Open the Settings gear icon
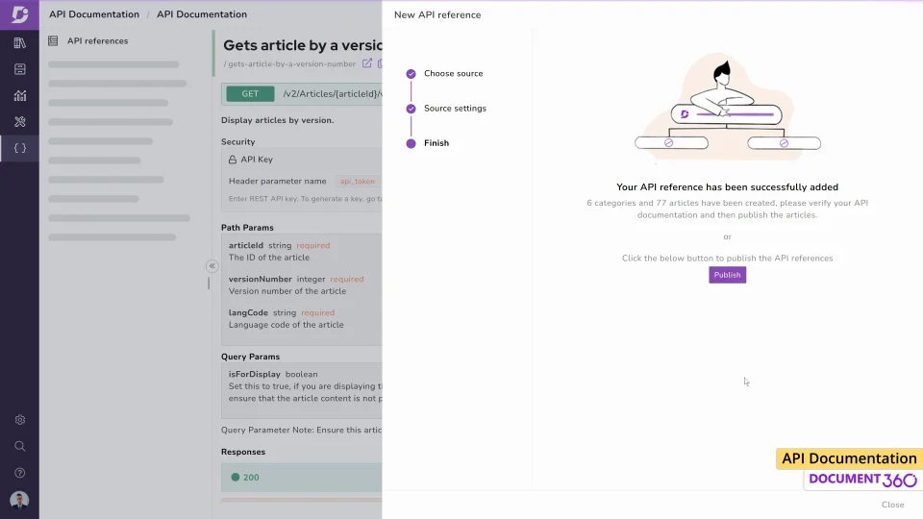The width and height of the screenshot is (923, 519). point(19,420)
